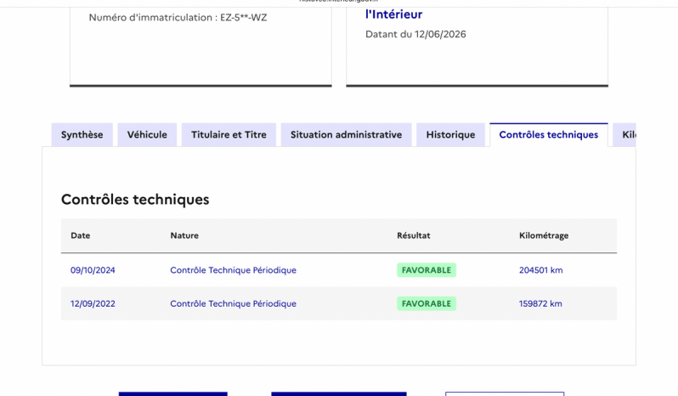The width and height of the screenshot is (678, 396).
Task: Click the 159872 km mileage value
Action: (540, 303)
